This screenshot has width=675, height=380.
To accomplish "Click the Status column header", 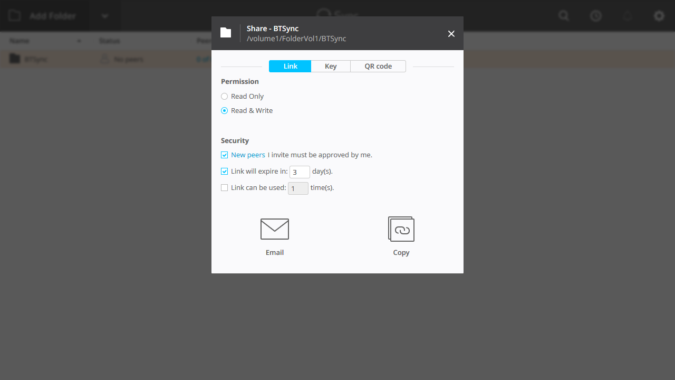I will pos(109,41).
